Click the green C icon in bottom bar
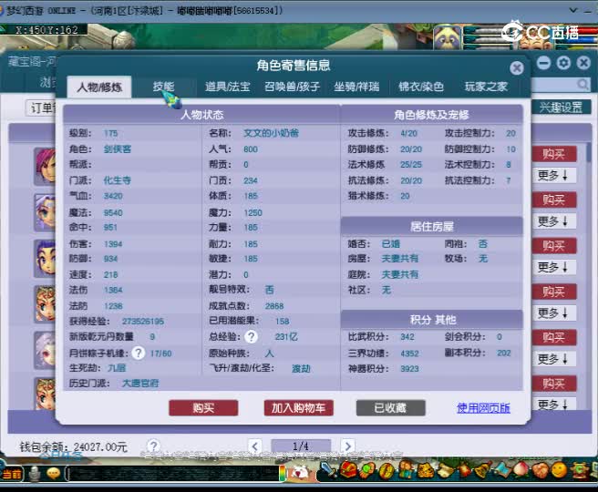 pyautogui.click(x=580, y=469)
